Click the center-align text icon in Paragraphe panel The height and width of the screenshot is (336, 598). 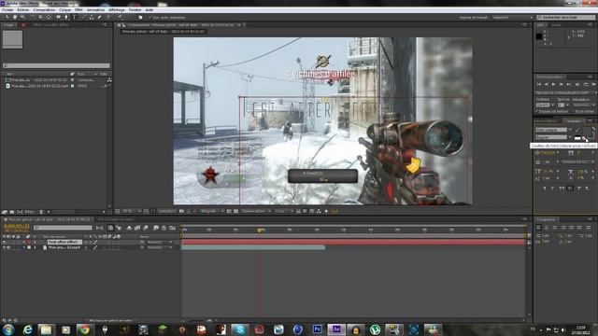[547, 228]
